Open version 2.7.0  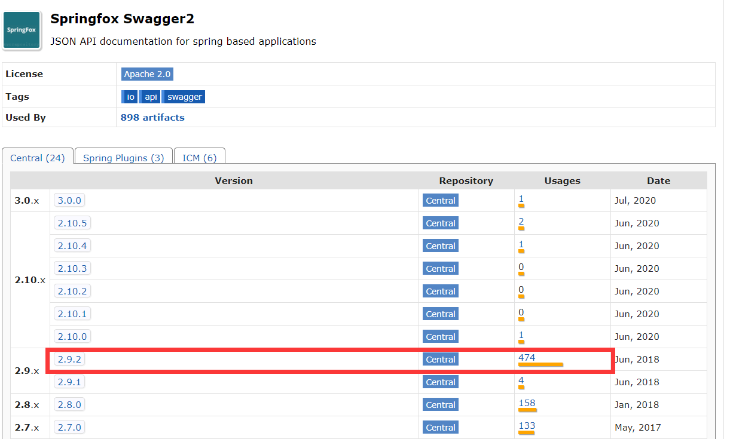tap(70, 428)
